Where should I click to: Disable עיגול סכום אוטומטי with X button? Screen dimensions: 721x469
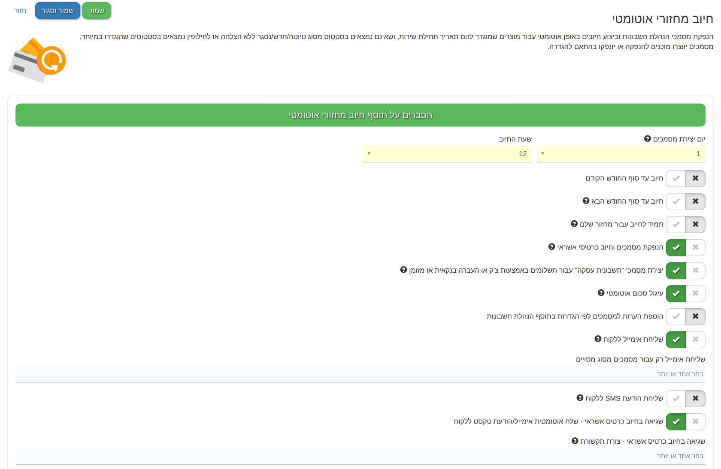pyautogui.click(x=695, y=293)
